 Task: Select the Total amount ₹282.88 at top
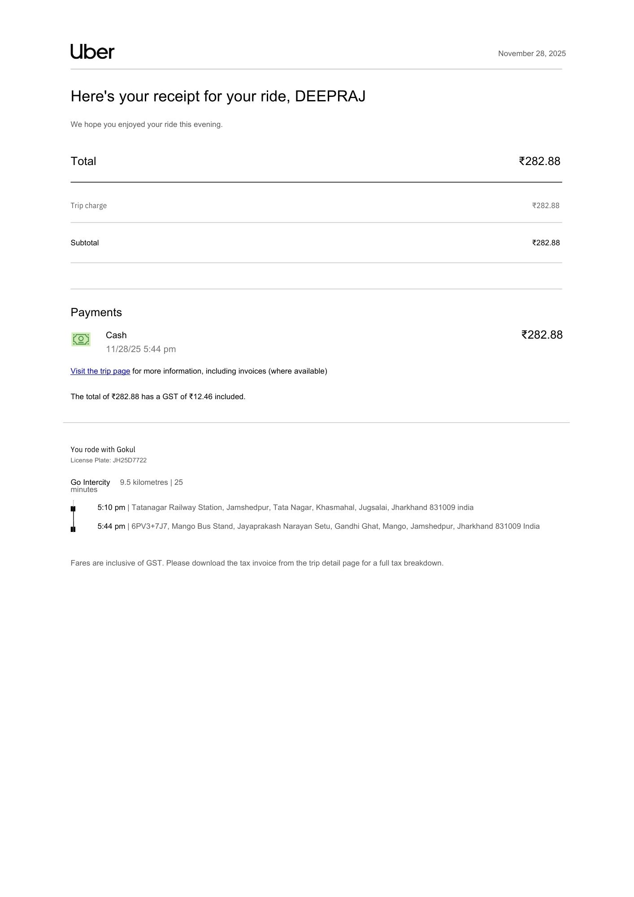539,161
